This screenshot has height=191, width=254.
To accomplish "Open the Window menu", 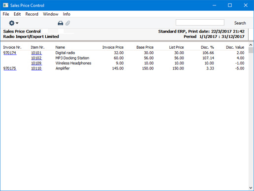I will [x=51, y=14].
